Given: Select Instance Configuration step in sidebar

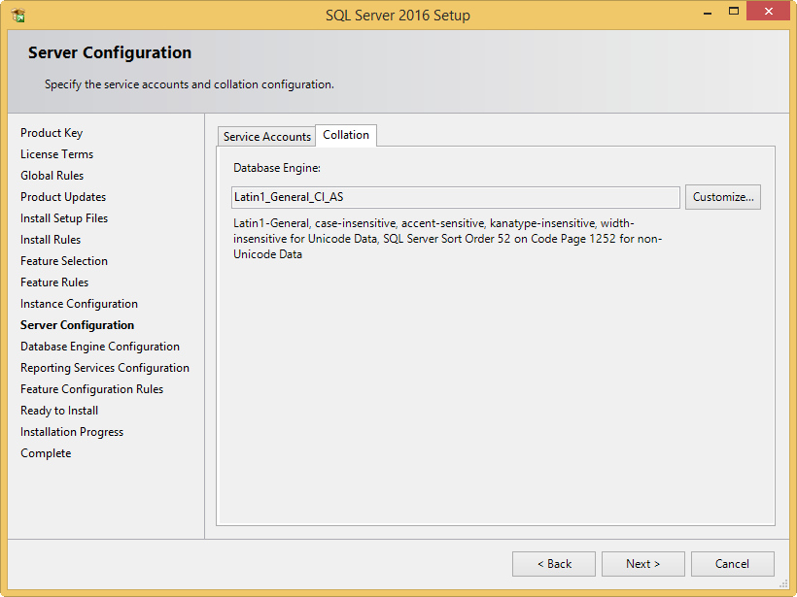Looking at the screenshot, I should pyautogui.click(x=79, y=304).
